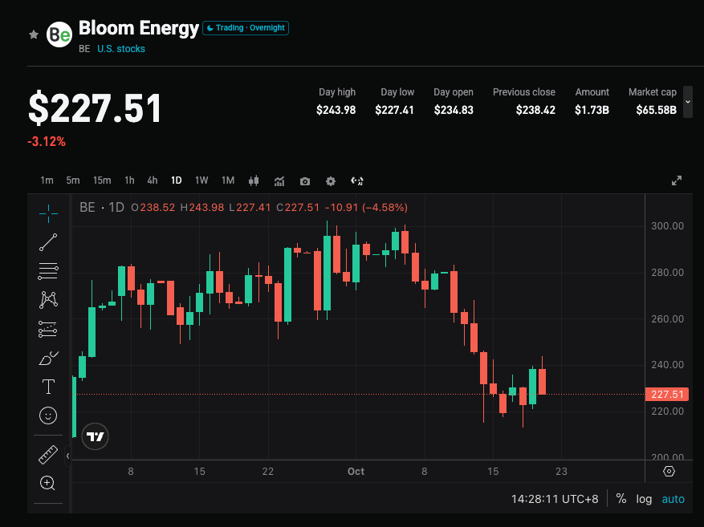Image resolution: width=704 pixels, height=527 pixels.
Task: Select the crosshair cursor tool
Action: pyautogui.click(x=48, y=213)
